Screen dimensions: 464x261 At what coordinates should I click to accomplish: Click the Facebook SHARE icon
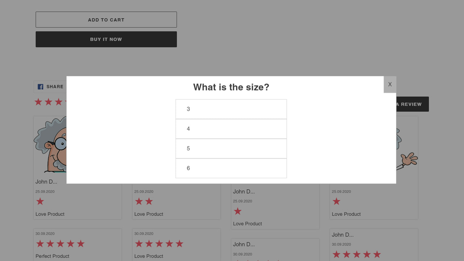coord(40,87)
